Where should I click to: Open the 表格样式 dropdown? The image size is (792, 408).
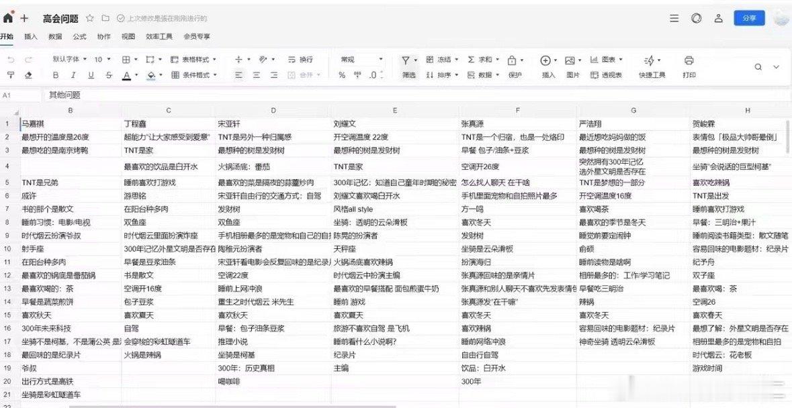pyautogui.click(x=194, y=60)
